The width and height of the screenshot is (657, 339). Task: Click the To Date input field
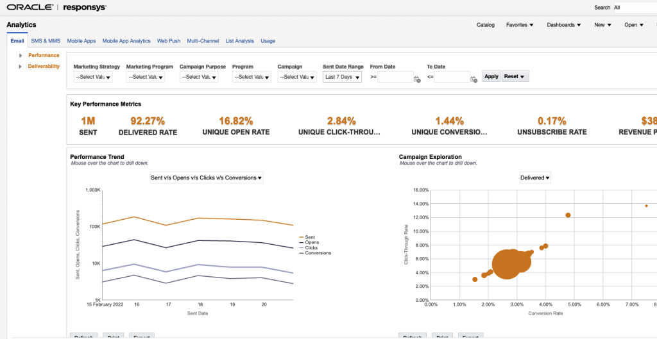coord(452,77)
